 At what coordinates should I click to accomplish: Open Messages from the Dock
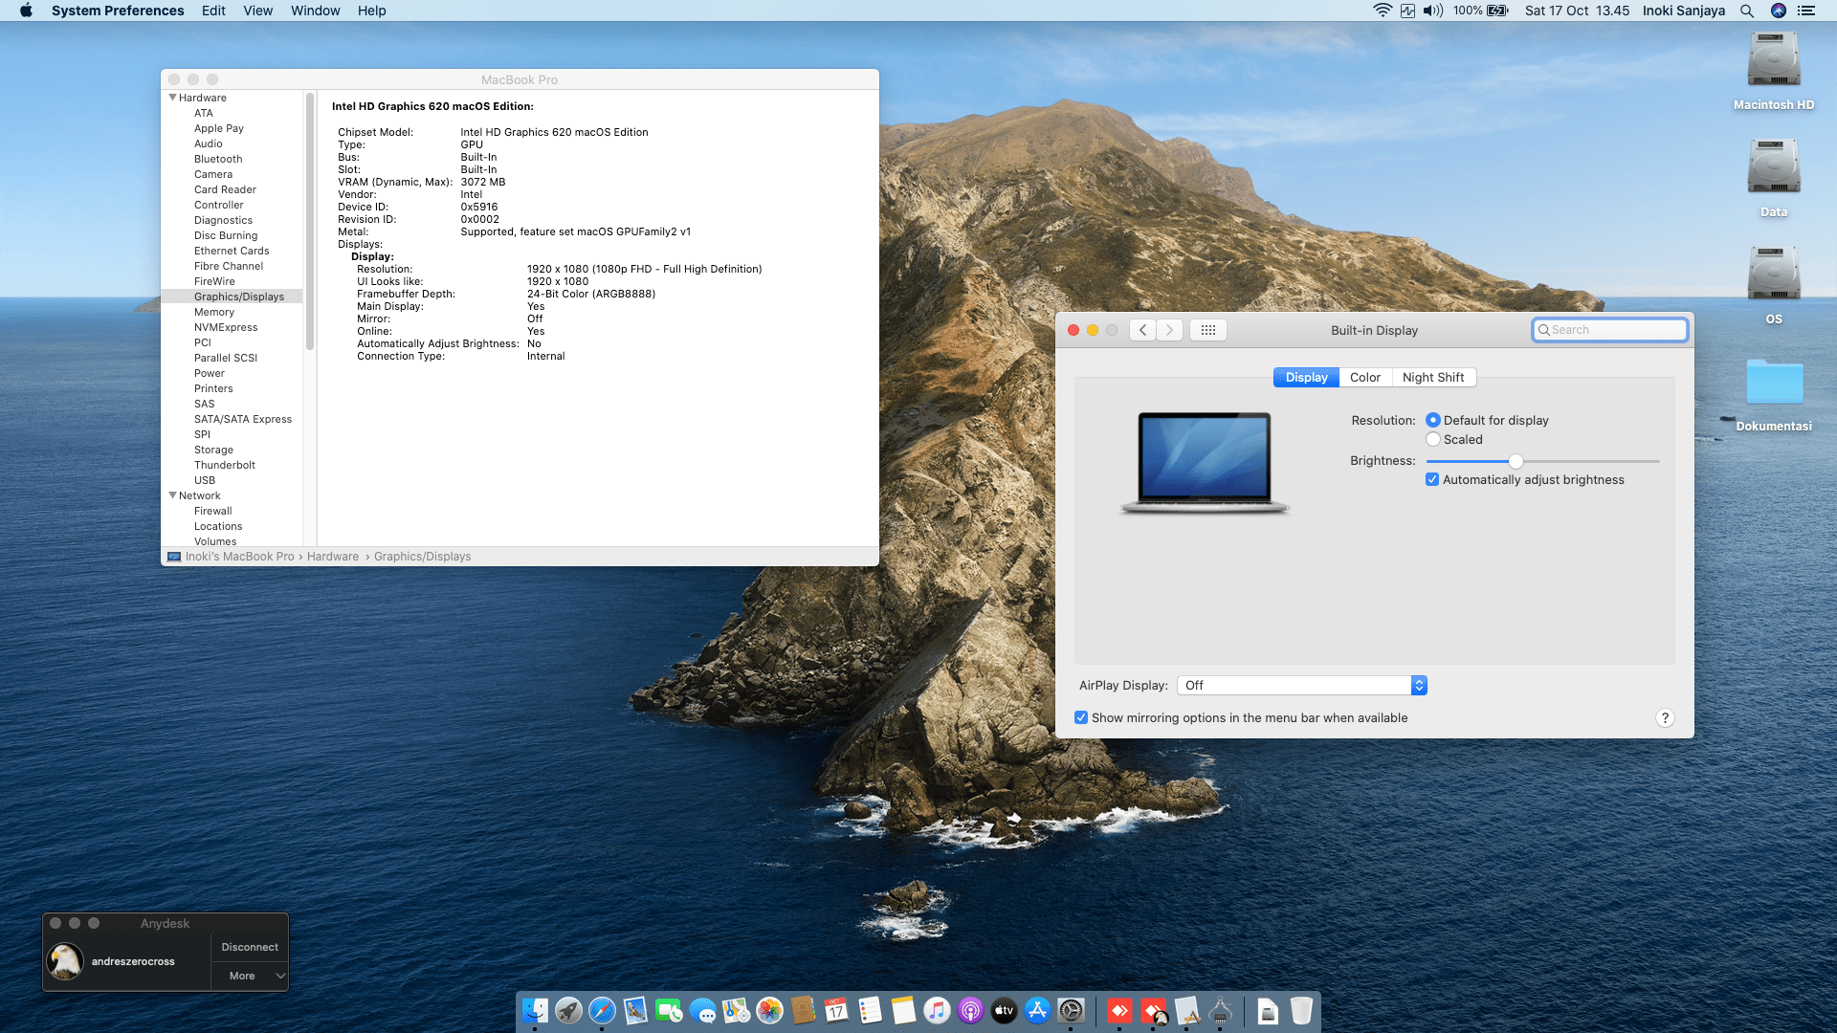[702, 1010]
